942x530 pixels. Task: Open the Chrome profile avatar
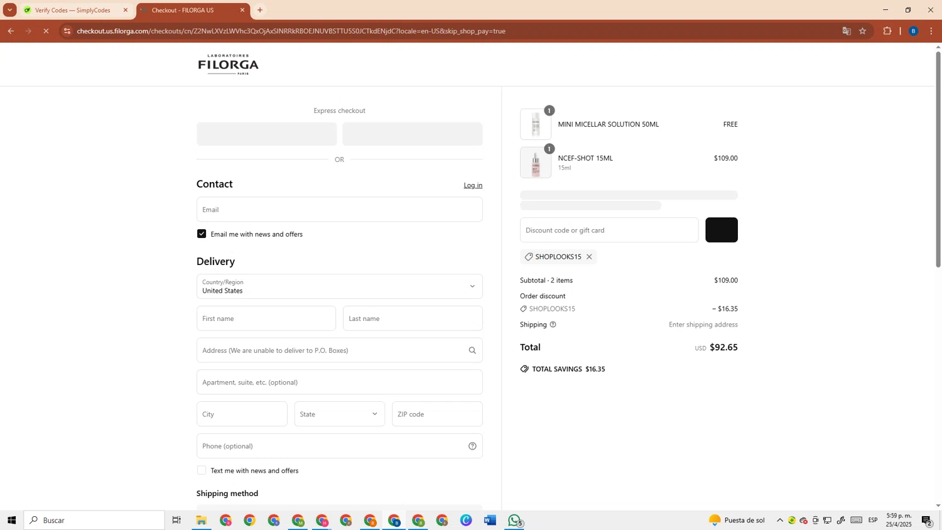[x=914, y=31]
